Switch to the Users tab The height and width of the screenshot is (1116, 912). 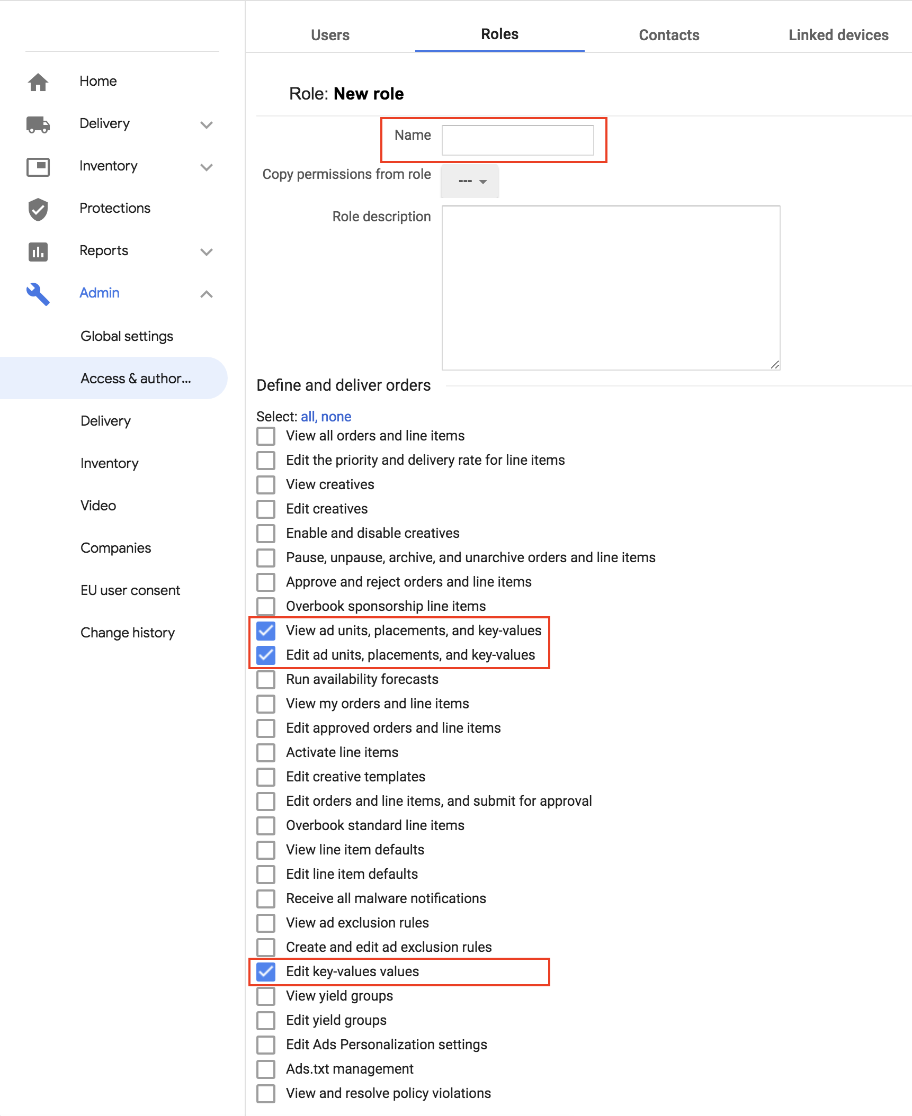(330, 35)
